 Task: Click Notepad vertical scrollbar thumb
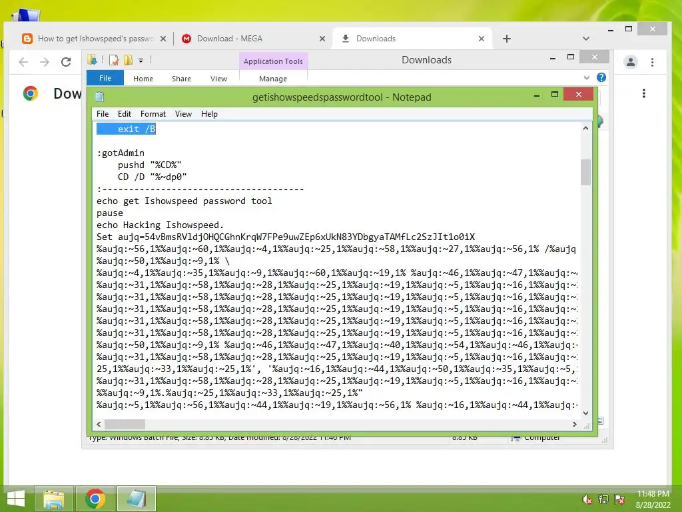coord(585,172)
